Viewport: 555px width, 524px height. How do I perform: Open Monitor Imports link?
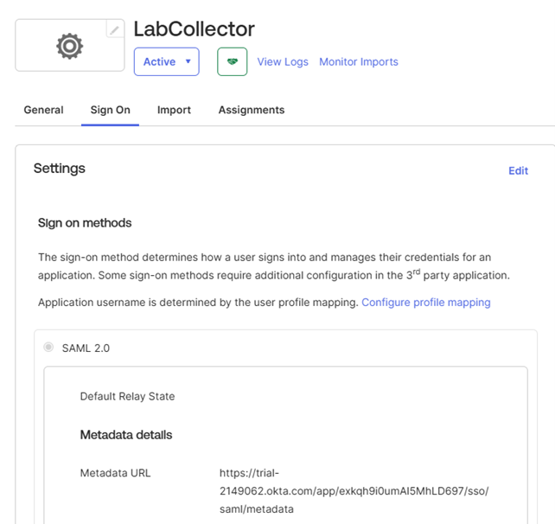click(359, 62)
